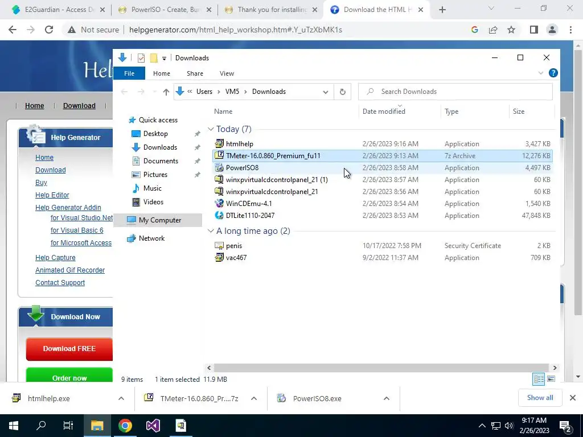Switch to details view layout icon
Screen dimensions: 583x437
point(539,379)
